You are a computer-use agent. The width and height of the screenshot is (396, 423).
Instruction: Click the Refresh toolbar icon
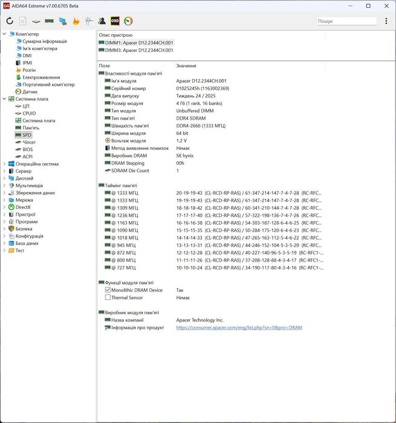pos(10,21)
